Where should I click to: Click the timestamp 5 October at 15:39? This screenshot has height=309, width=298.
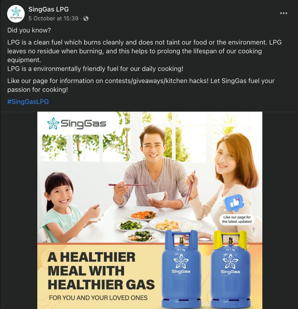53,18
